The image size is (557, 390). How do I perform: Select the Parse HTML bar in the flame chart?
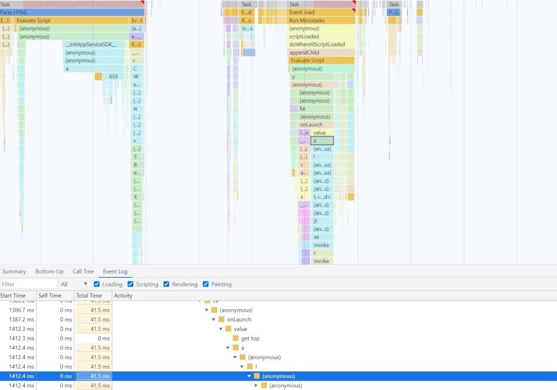click(72, 12)
